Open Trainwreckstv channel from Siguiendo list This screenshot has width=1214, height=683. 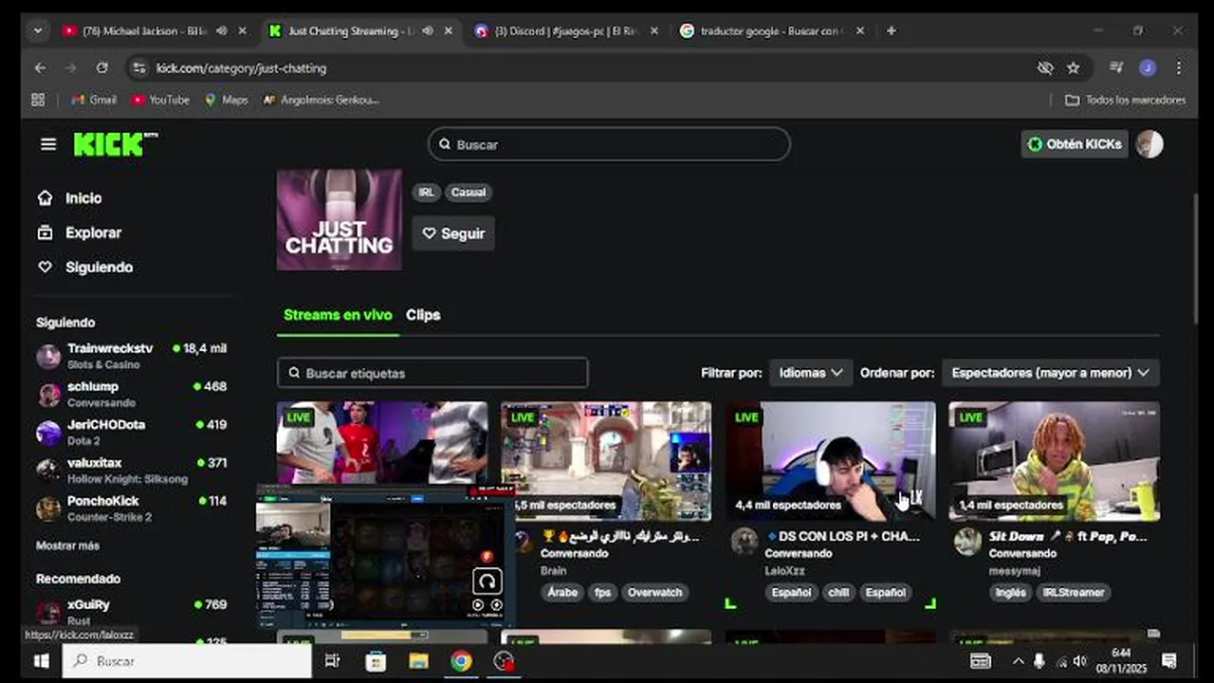click(131, 356)
